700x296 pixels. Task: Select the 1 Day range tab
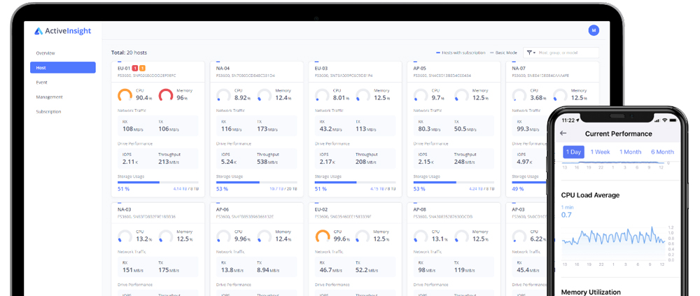[573, 152]
